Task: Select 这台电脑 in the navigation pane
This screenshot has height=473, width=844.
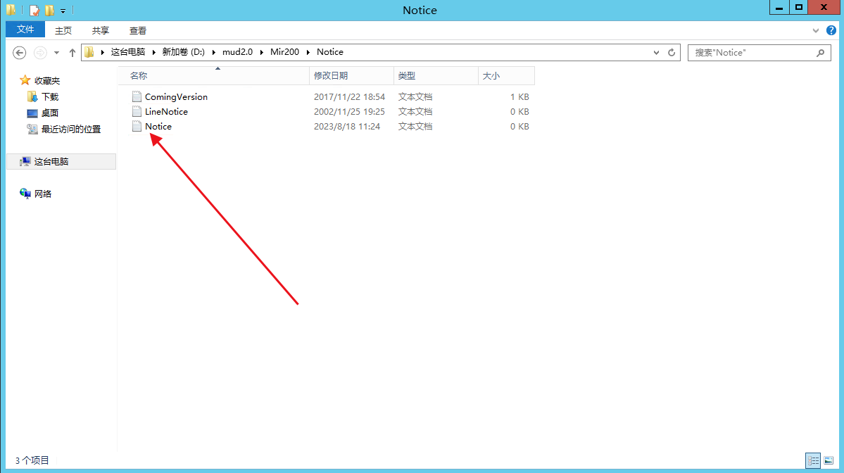Action: (x=51, y=162)
